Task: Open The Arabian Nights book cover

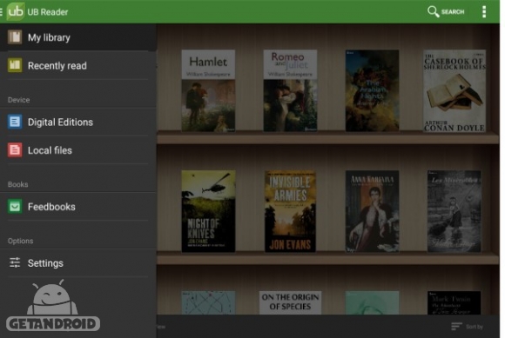Action: coord(372,90)
